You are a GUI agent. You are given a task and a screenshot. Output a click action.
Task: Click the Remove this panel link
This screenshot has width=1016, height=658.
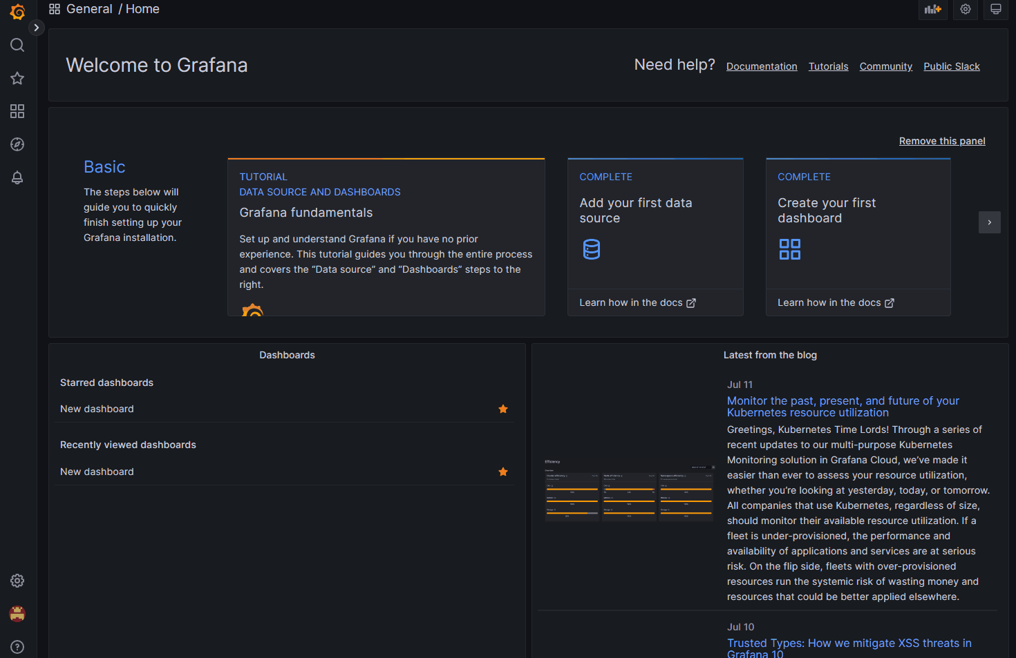click(x=942, y=141)
